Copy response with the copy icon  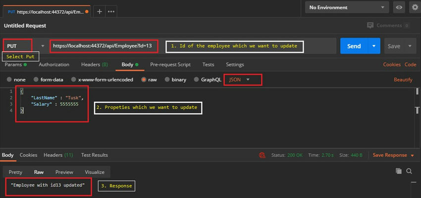[399, 171]
